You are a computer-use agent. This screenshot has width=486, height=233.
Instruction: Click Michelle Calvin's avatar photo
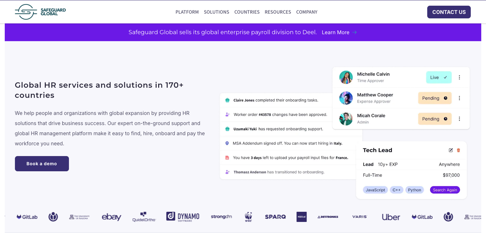tap(346, 77)
